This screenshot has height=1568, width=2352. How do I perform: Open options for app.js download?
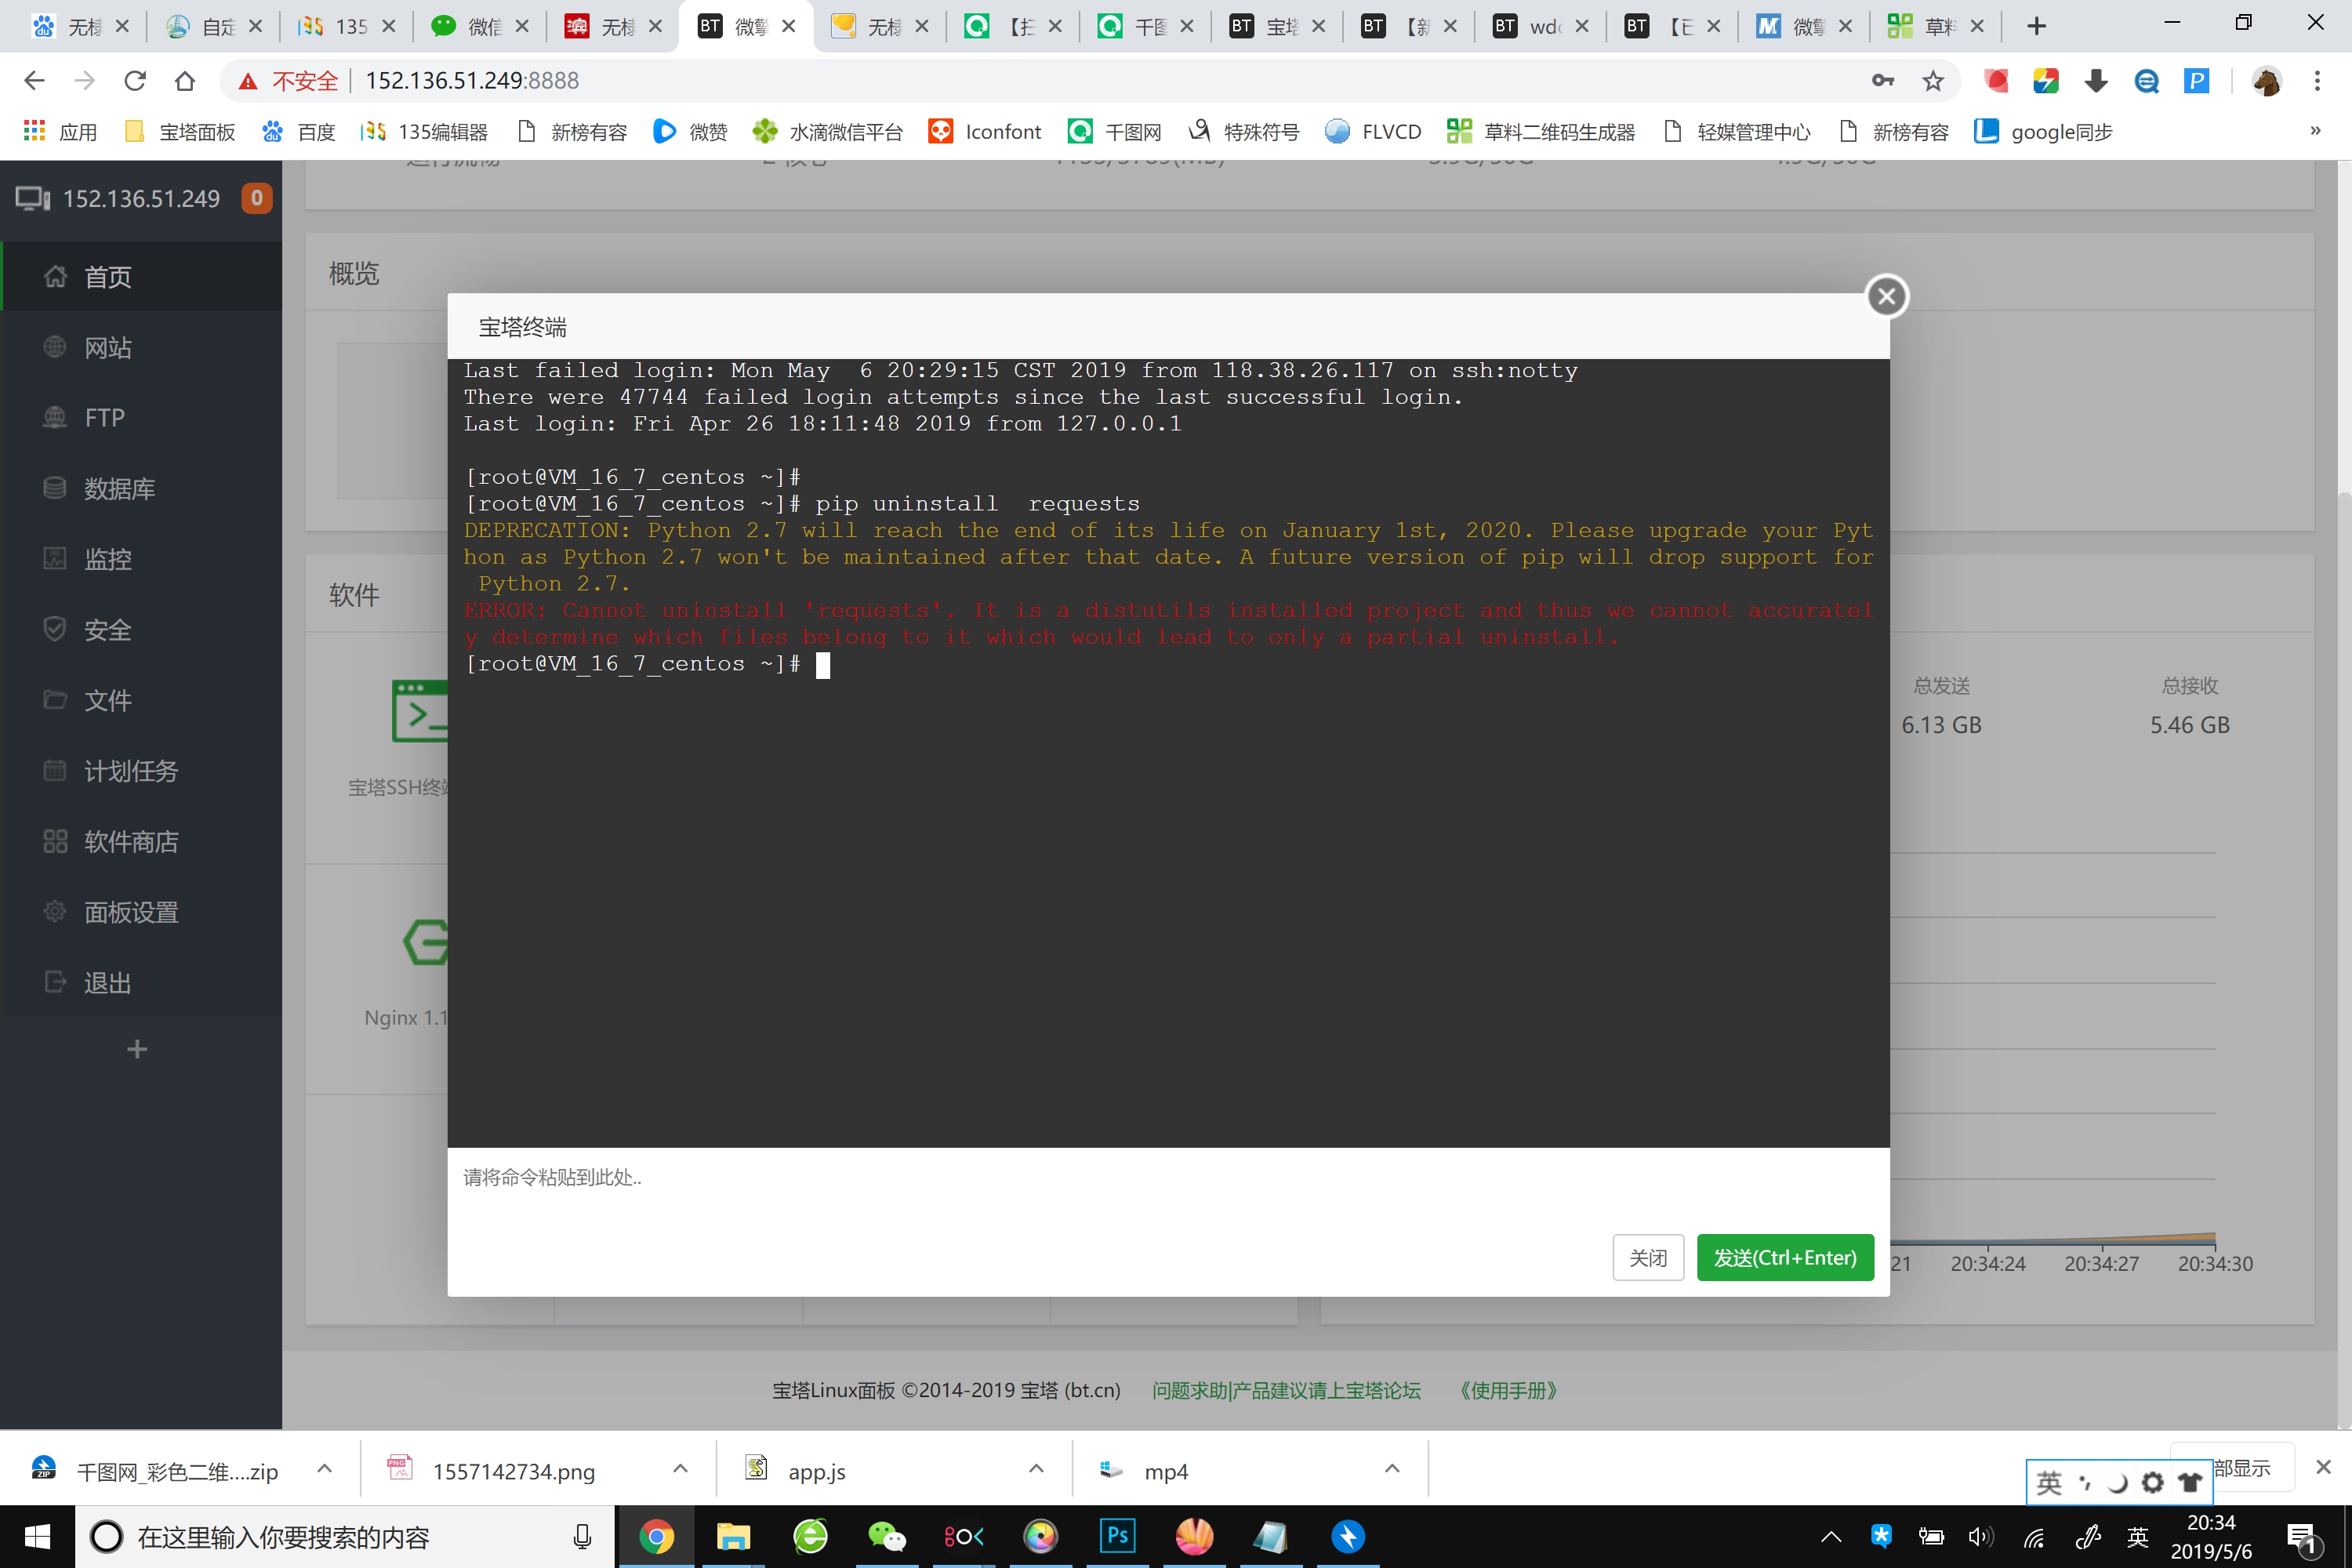[1036, 1469]
